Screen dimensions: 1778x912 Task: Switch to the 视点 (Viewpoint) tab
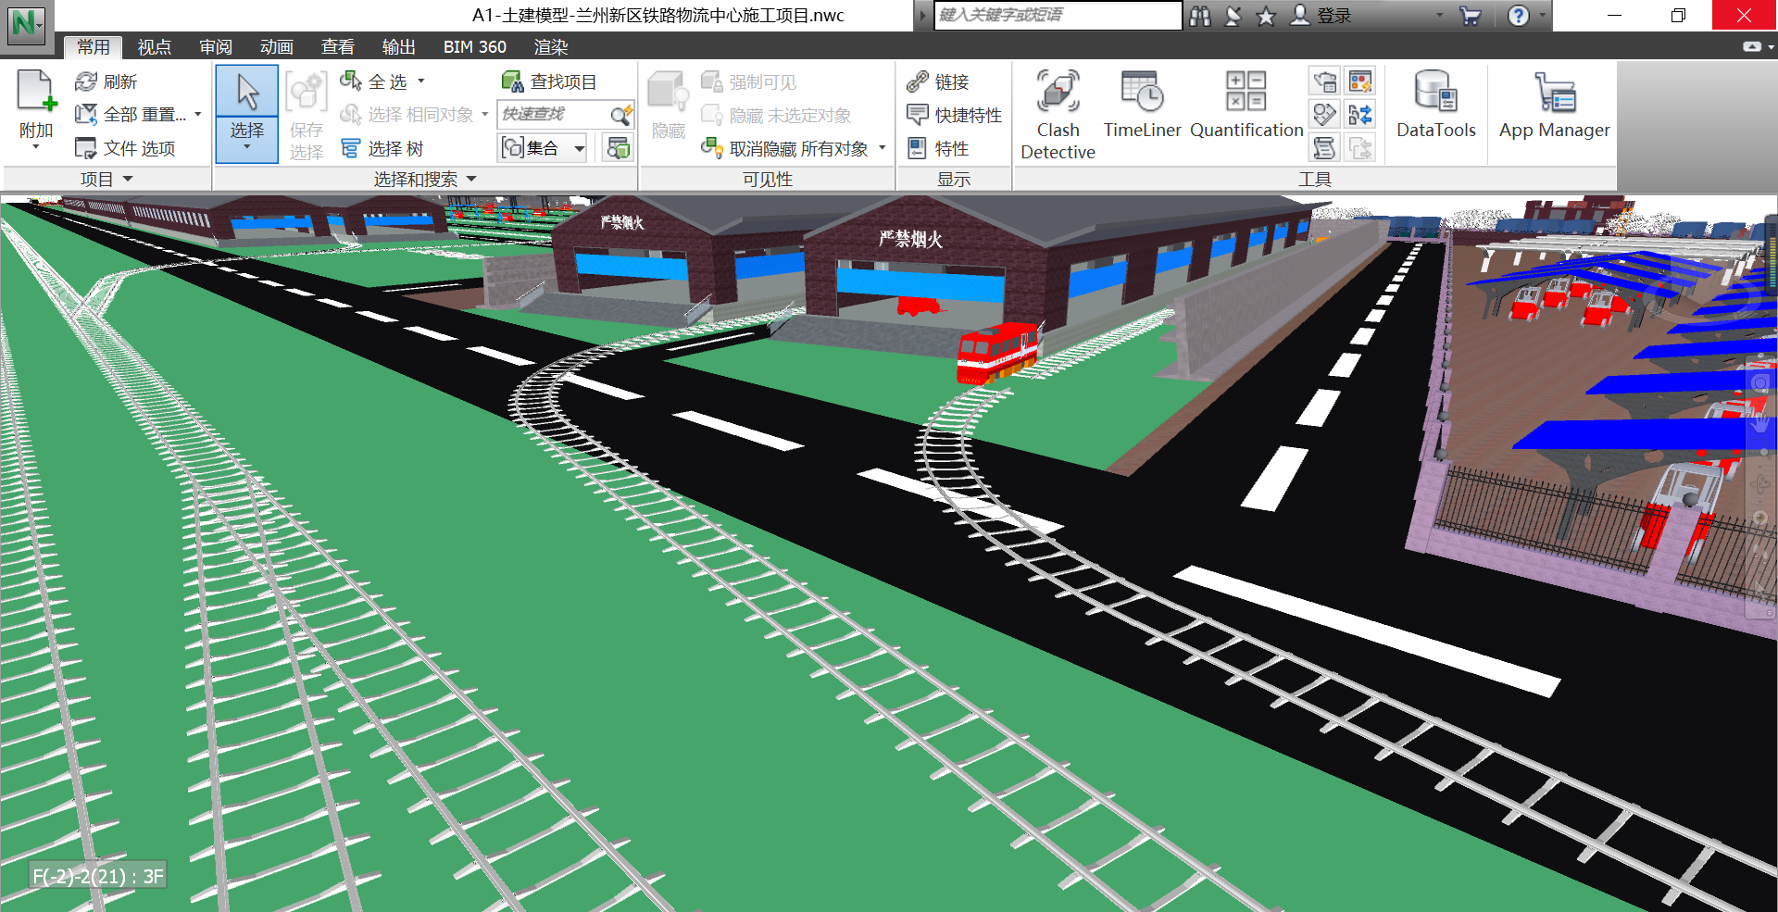point(154,47)
